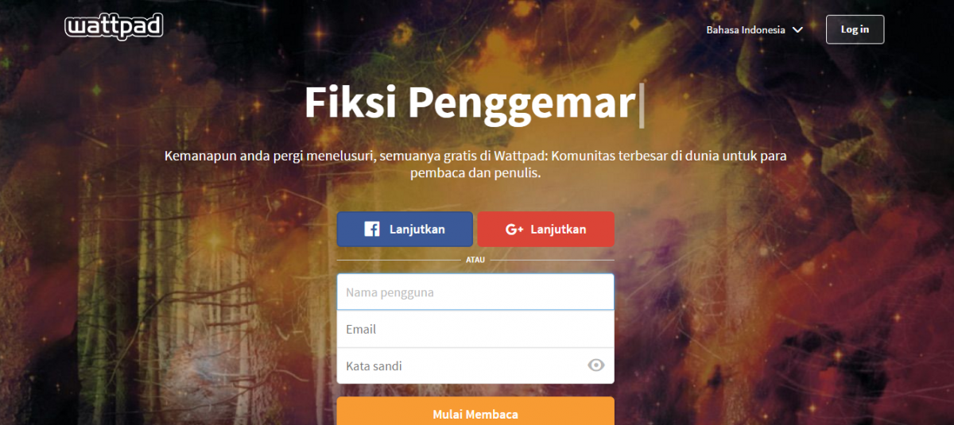This screenshot has height=425, width=954.
Task: Focus the Nama pengguna field
Action: coord(475,292)
